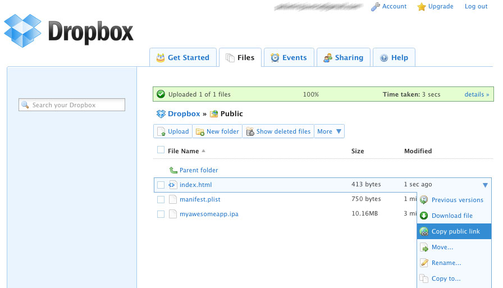Click the New folder button
503x288 pixels.
click(217, 131)
